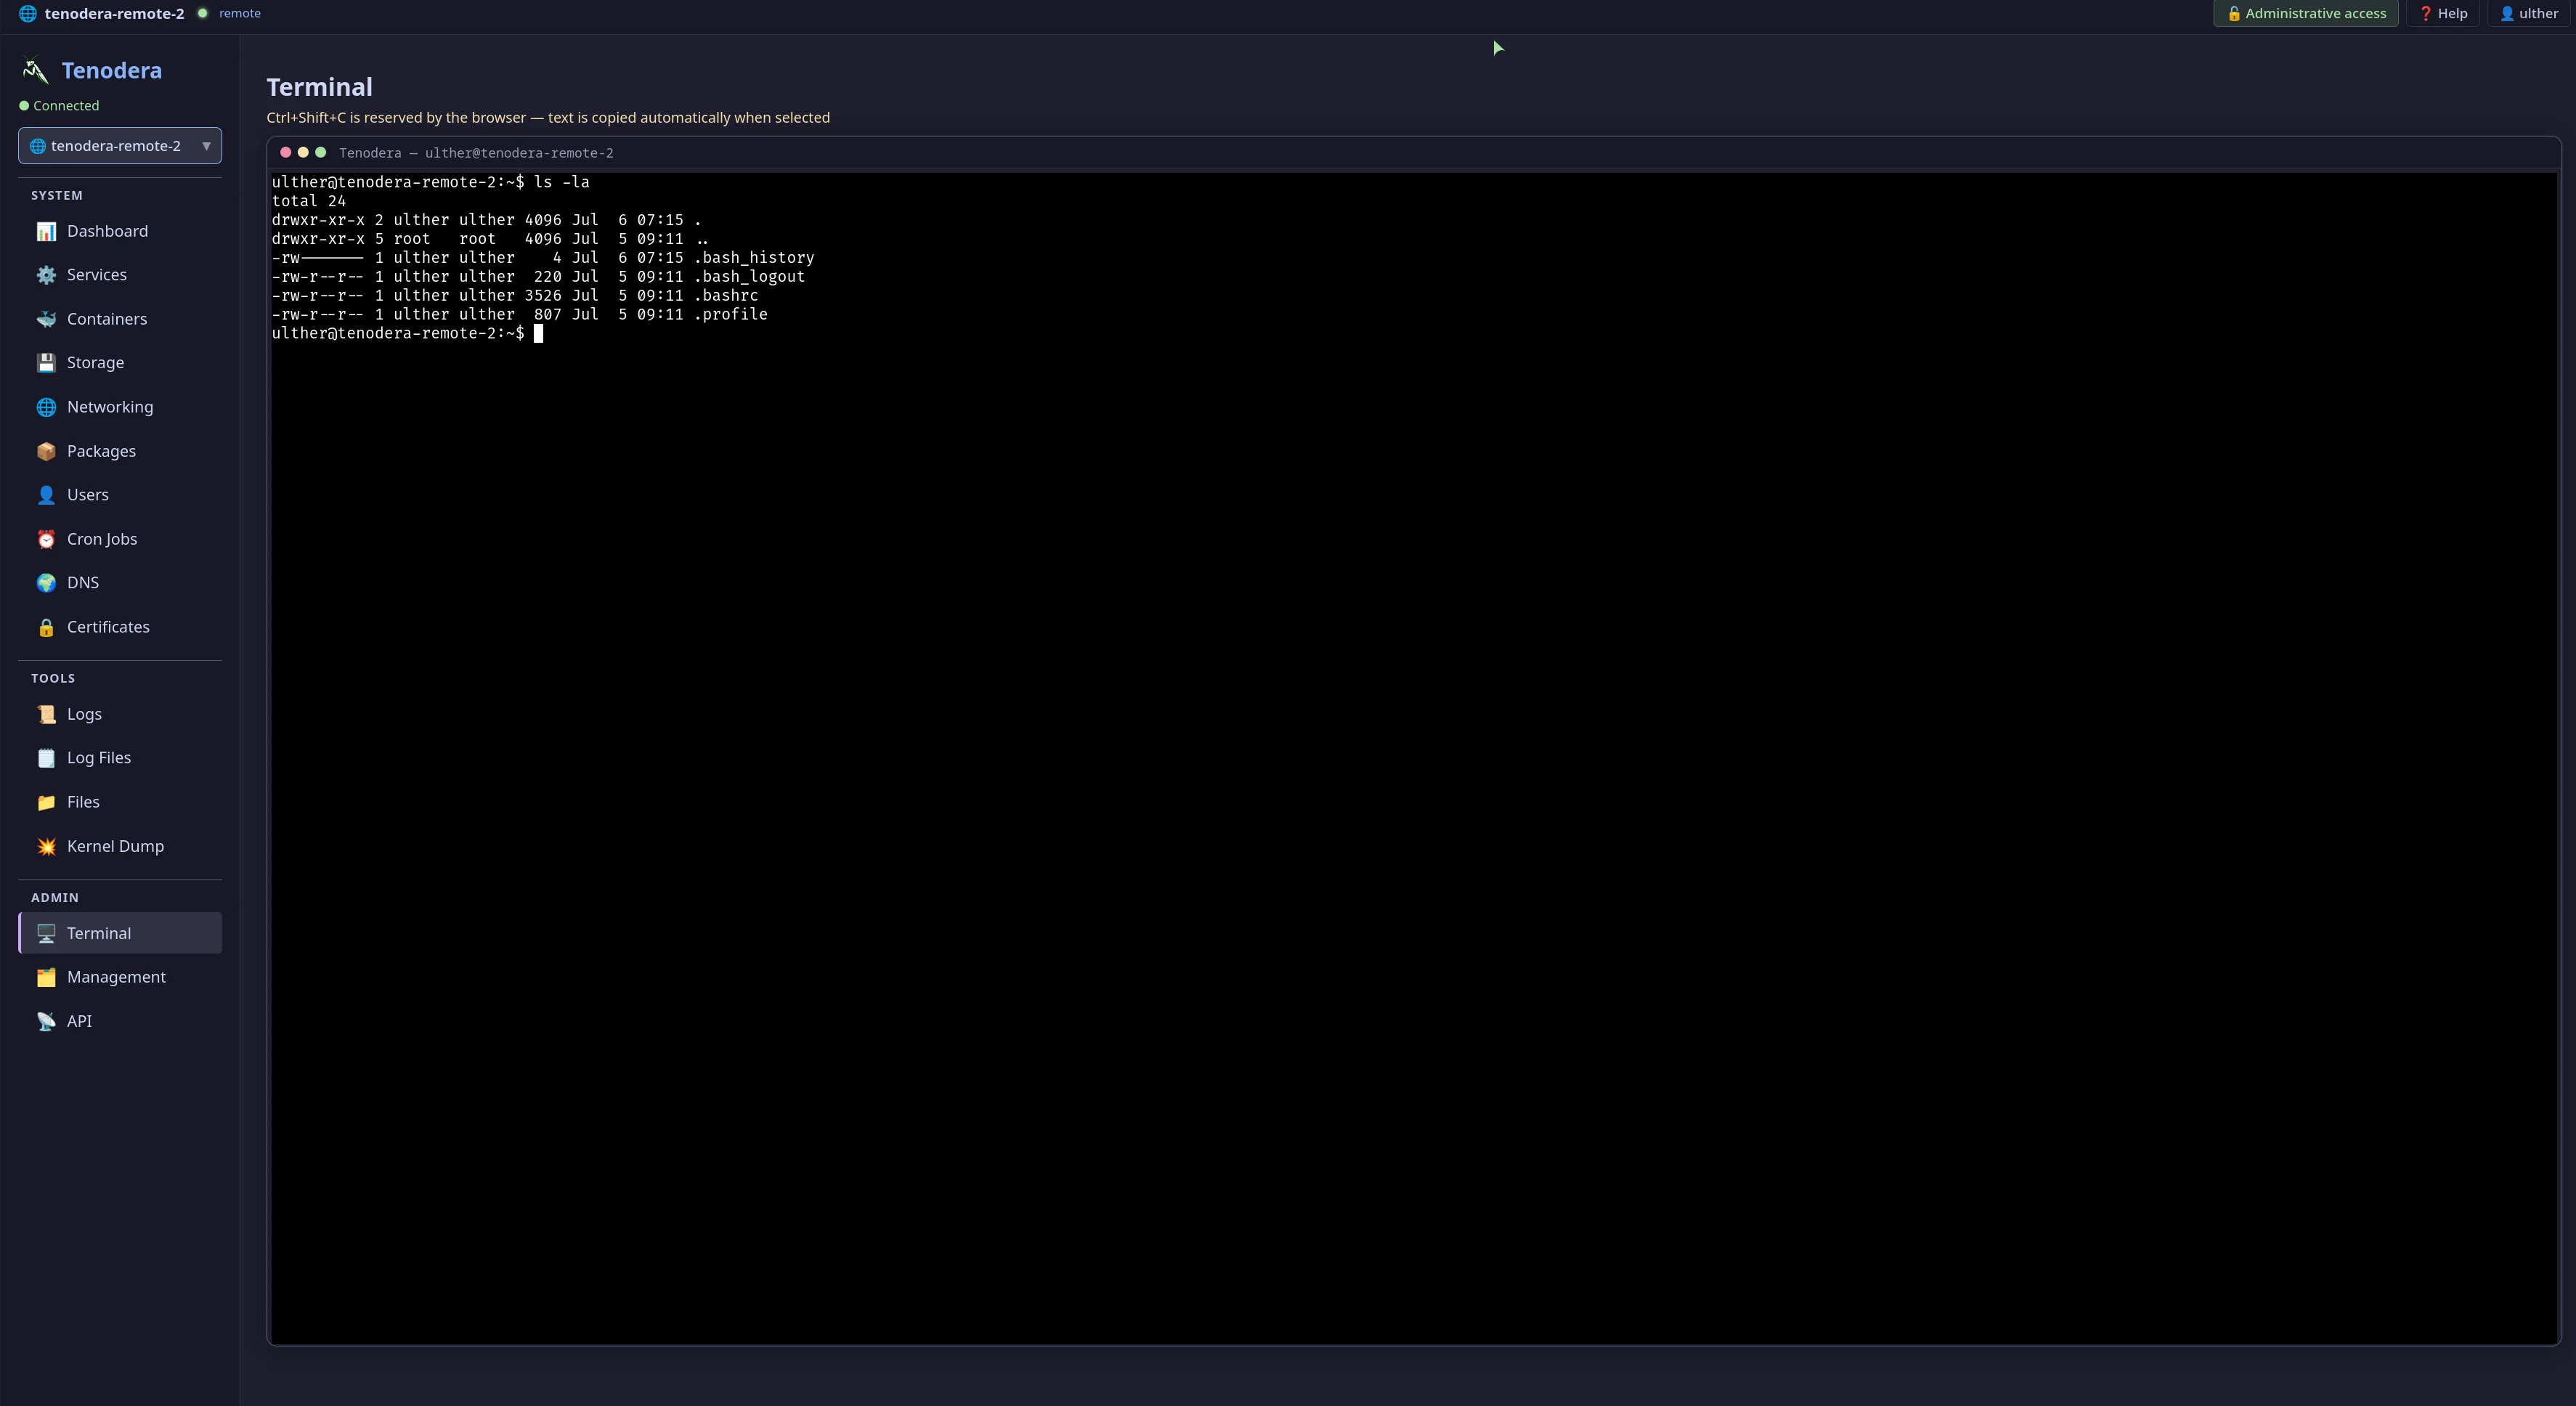Viewport: 2576px width, 1406px height.
Task: Open the Help button
Action: tap(2442, 13)
